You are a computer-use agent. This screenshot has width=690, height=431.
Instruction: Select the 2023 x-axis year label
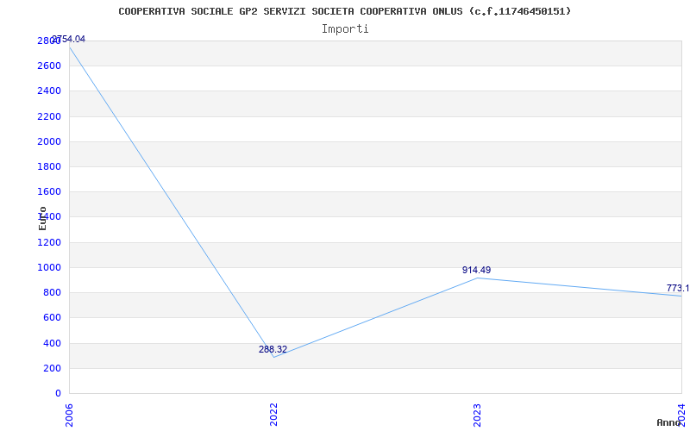tap(477, 415)
